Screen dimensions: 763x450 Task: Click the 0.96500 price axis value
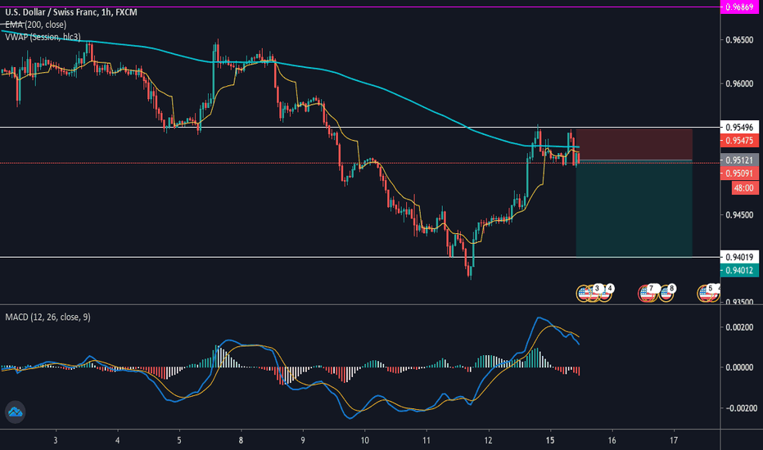click(739, 40)
